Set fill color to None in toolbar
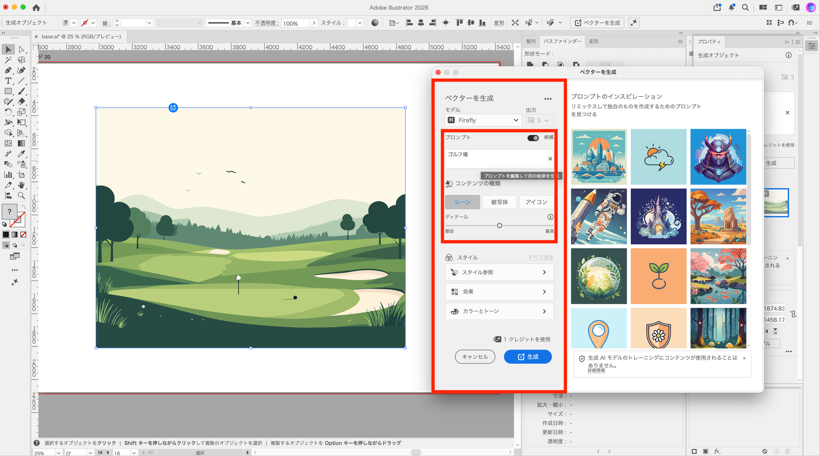820x456 pixels. (x=23, y=235)
